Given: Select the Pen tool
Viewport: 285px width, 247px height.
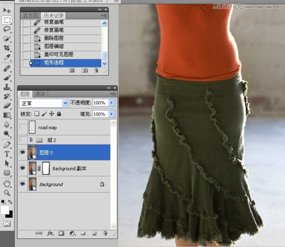Looking at the screenshot, I should (7, 145).
